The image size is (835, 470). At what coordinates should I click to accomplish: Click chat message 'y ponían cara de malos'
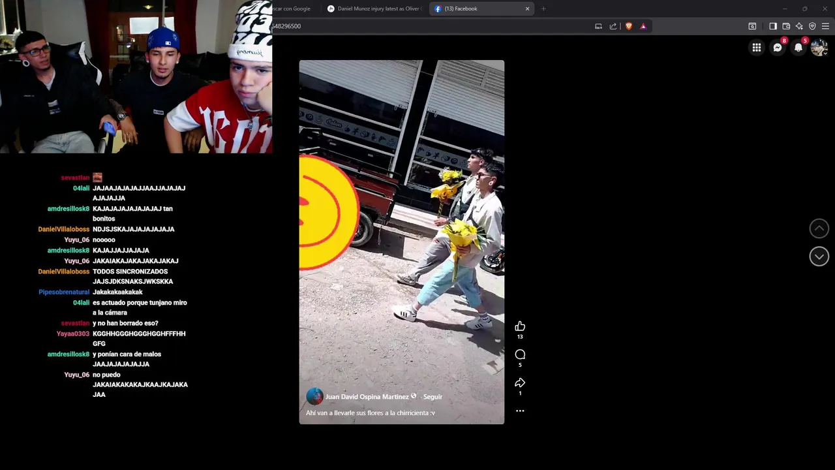pyautogui.click(x=127, y=354)
